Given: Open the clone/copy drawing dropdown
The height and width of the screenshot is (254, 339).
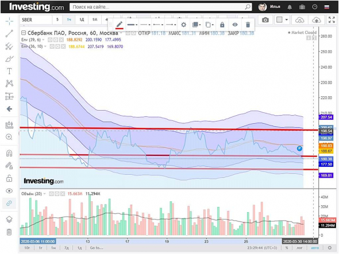Looking at the screenshot, I should (209, 25).
